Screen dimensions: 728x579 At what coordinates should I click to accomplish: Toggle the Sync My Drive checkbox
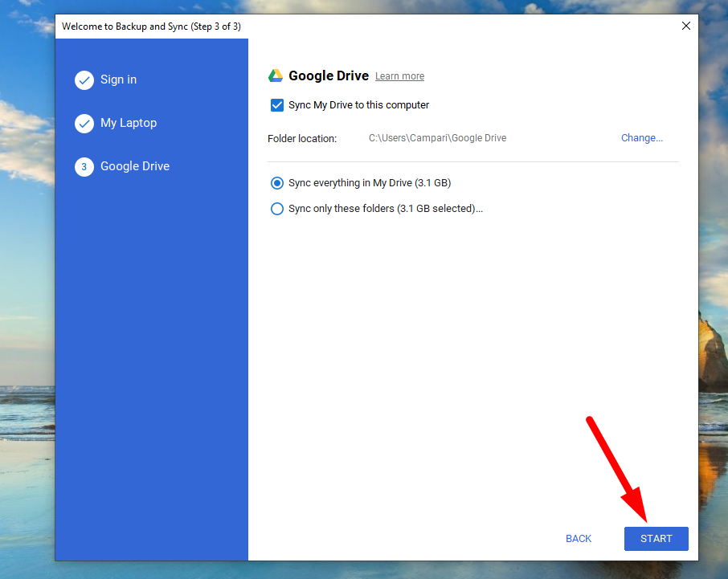point(277,105)
